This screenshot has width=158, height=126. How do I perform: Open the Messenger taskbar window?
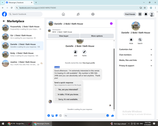click(x=42, y=123)
